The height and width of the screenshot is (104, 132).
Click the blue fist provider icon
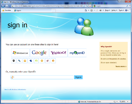coord(31,61)
